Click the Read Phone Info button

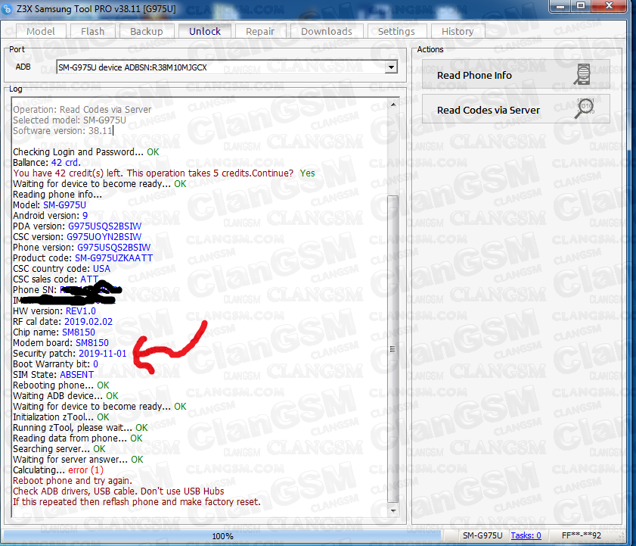pos(516,74)
